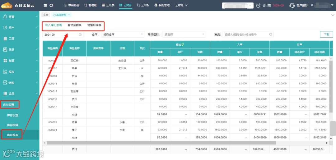Click the 客户服务 link
This screenshot has width=336, height=160.
click(302, 5)
